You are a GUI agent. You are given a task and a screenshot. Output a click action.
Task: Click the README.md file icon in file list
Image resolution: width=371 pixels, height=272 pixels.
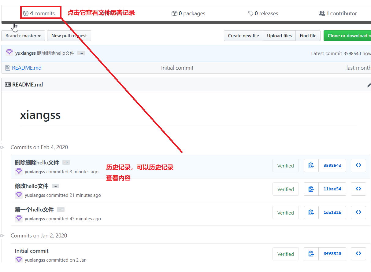pyautogui.click(x=7, y=68)
